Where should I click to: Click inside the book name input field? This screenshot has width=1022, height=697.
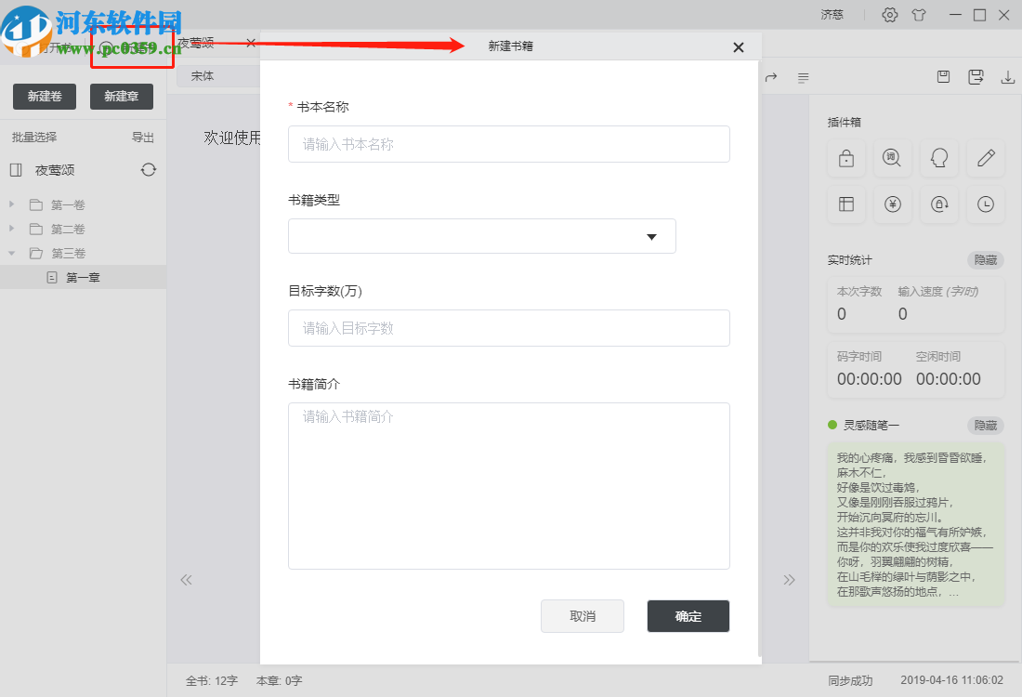click(508, 144)
